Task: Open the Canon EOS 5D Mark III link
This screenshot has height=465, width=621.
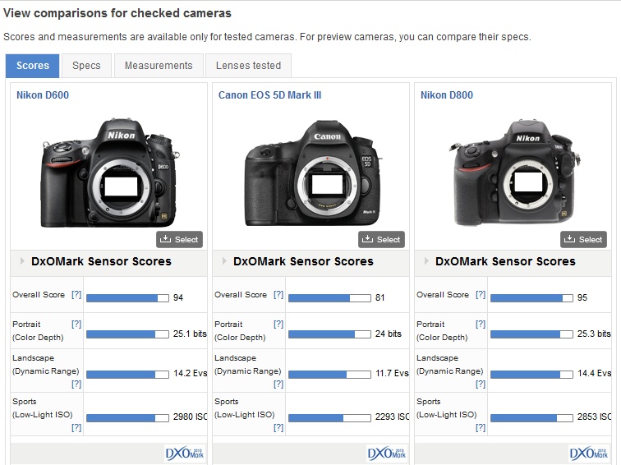Action: [x=269, y=95]
